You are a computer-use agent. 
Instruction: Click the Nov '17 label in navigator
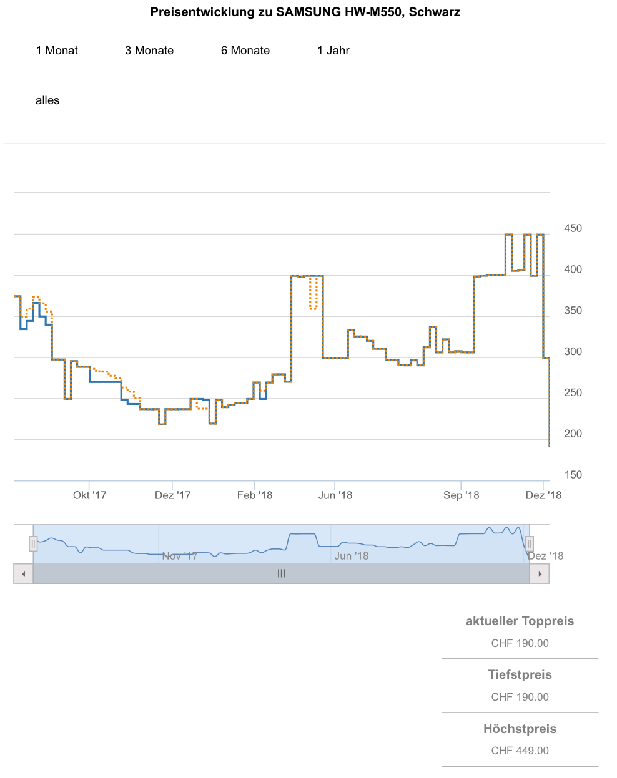click(x=180, y=556)
